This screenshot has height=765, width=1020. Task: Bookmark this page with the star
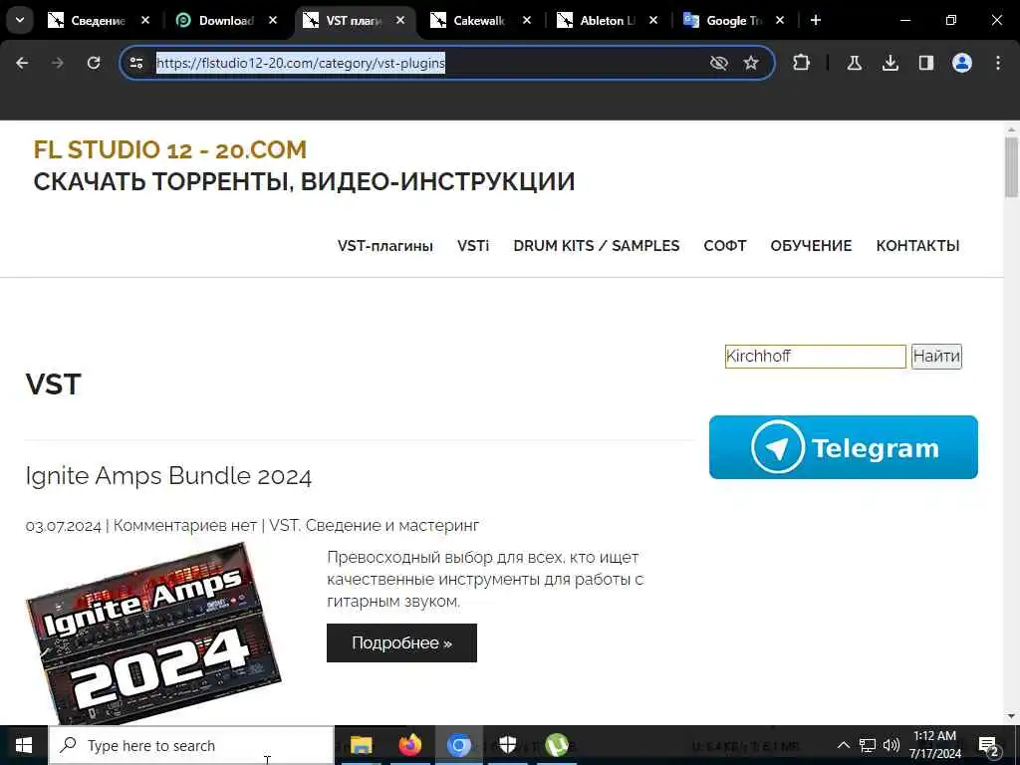click(751, 63)
